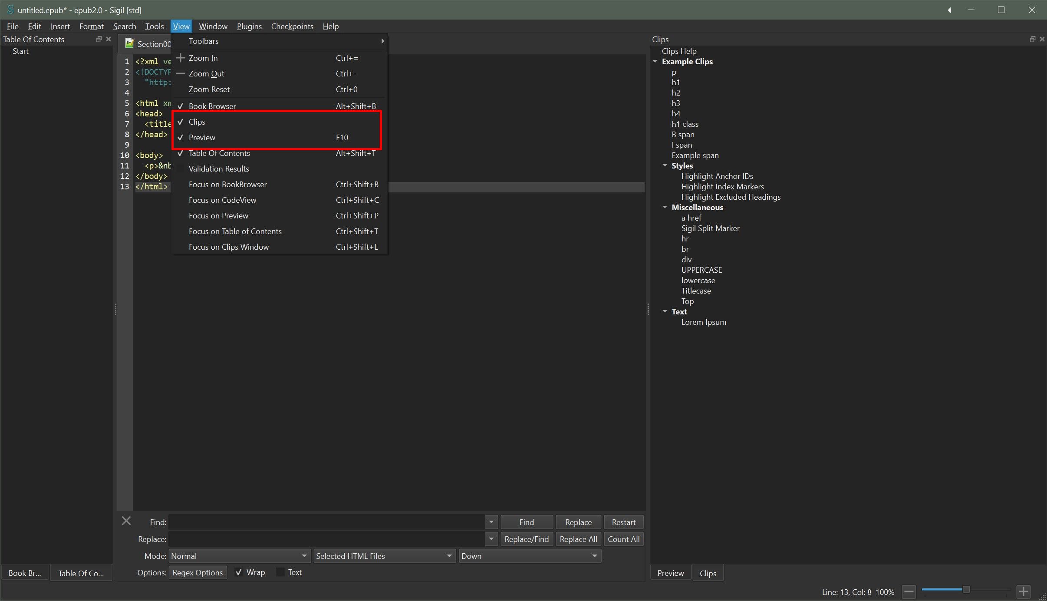This screenshot has height=601, width=1047.
Task: Open the Selected HTML Files dropdown
Action: pos(384,556)
